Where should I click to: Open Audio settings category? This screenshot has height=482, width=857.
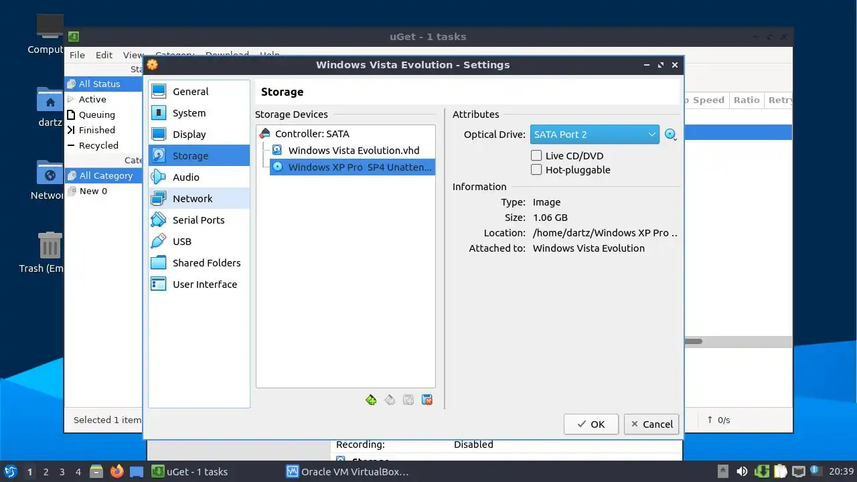click(x=199, y=177)
